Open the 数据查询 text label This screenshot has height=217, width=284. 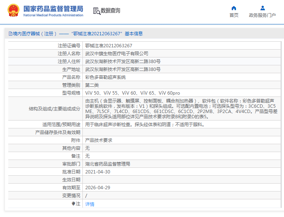click(x=111, y=11)
